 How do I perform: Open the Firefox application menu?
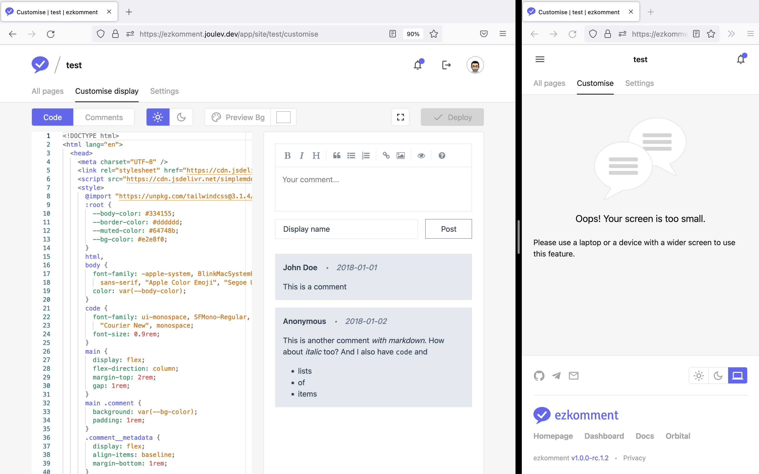click(x=503, y=33)
